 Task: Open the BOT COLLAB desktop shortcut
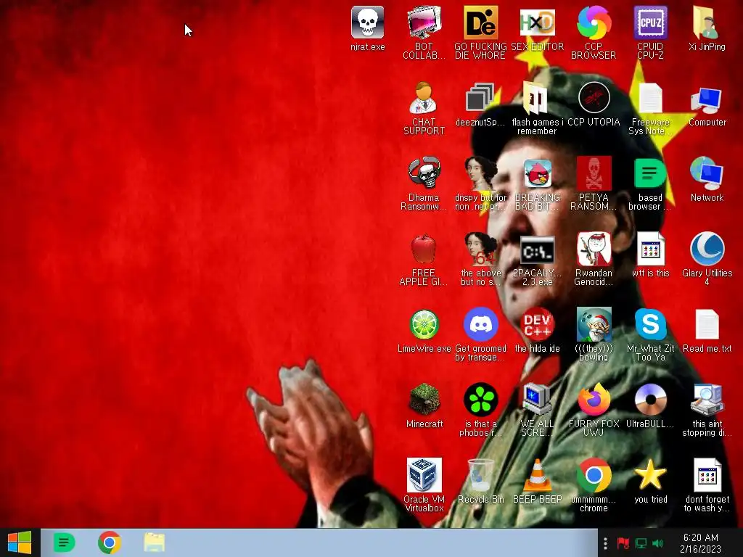424,22
